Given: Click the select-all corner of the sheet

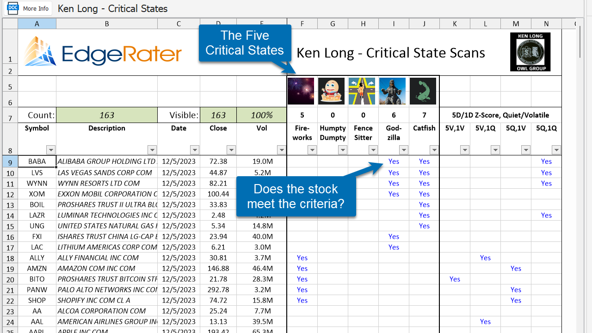Looking at the screenshot, I should (x=10, y=24).
